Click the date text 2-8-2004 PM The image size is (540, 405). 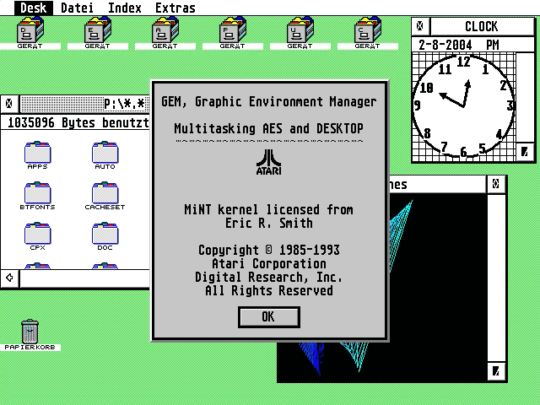(x=459, y=45)
